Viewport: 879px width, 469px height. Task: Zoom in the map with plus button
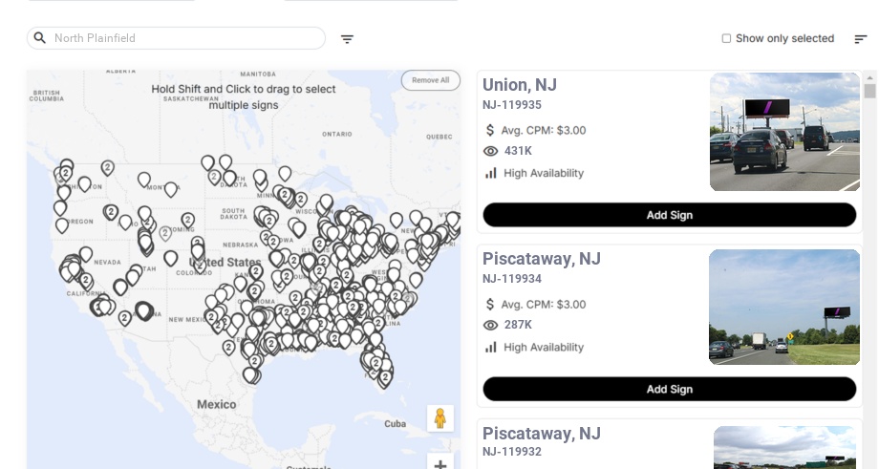coord(440,464)
